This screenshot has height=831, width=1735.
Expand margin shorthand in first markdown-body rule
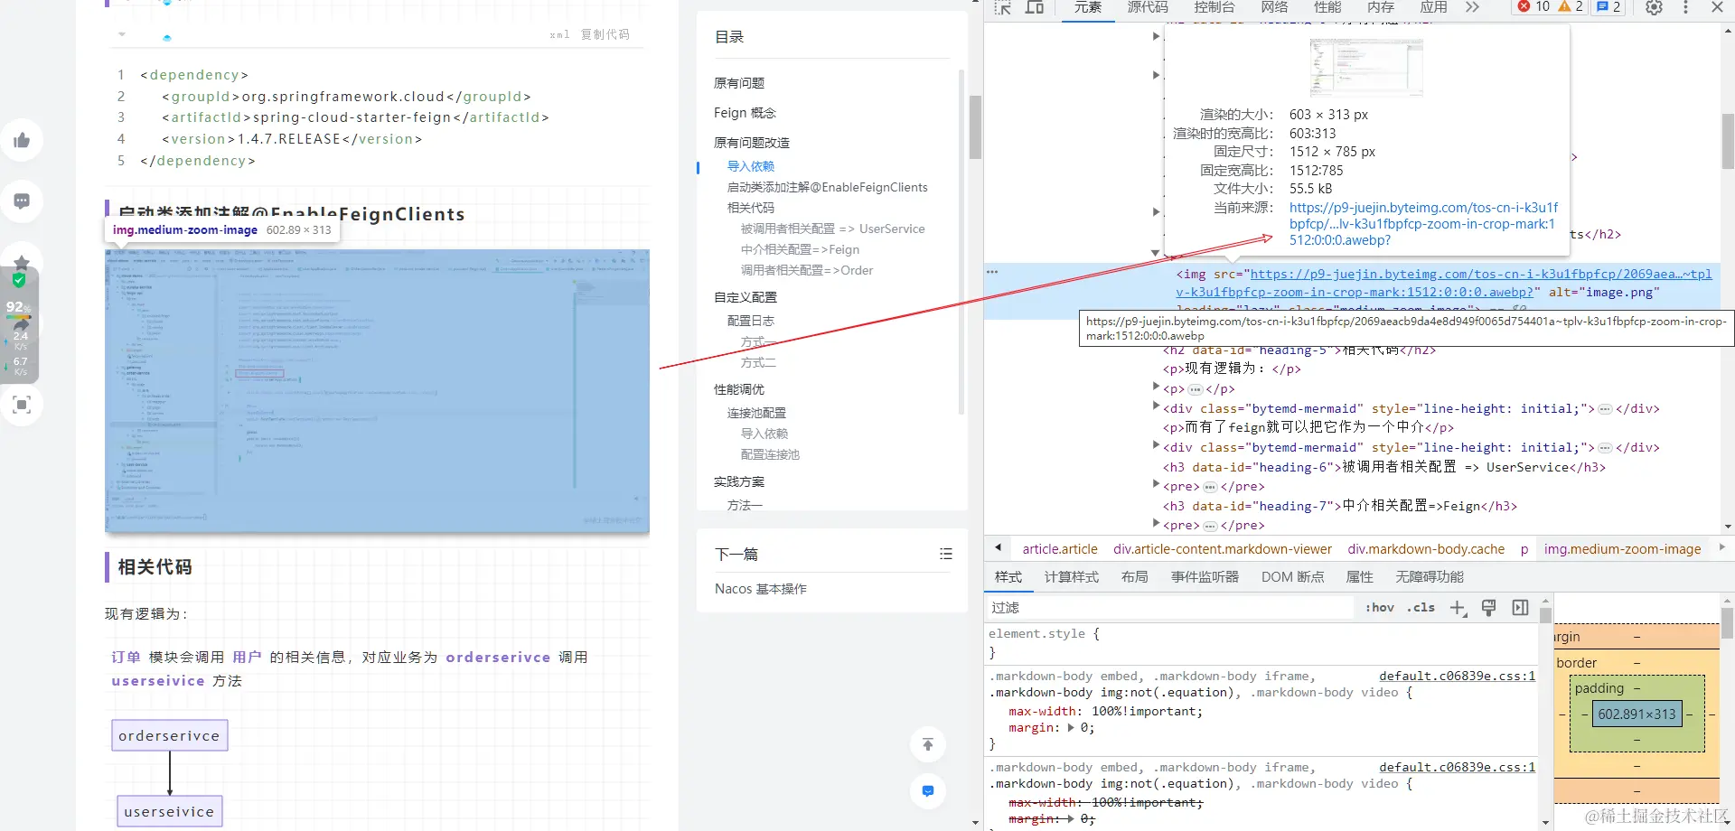(x=1071, y=728)
